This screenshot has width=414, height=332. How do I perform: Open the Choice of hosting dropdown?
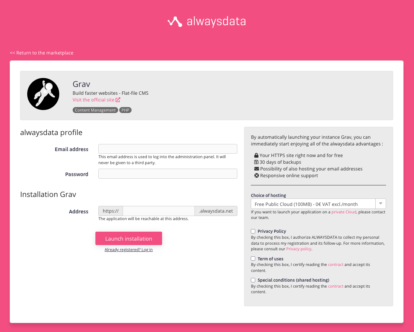pyautogui.click(x=313, y=204)
